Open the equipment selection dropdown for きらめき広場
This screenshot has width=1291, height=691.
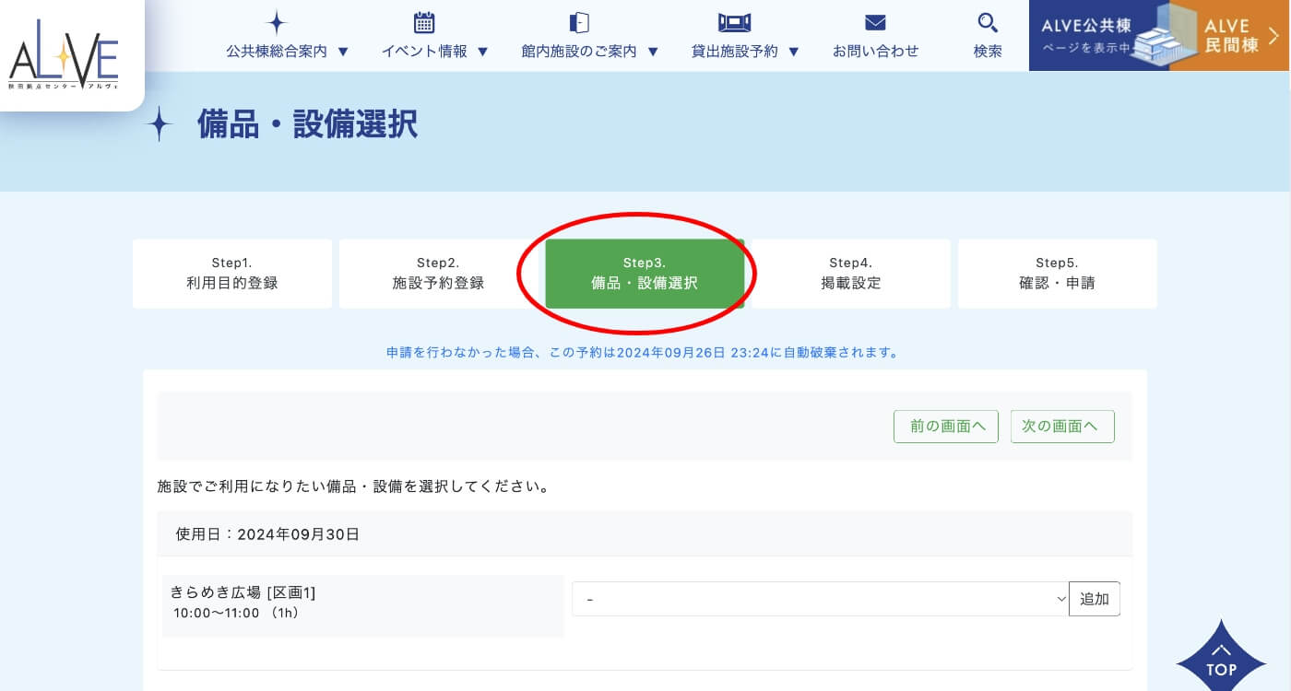tap(820, 599)
